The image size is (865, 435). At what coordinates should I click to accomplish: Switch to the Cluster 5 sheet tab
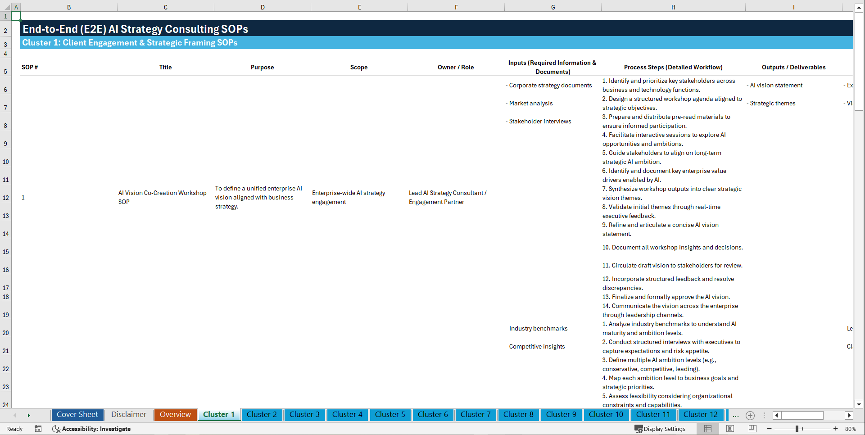tap(390, 415)
